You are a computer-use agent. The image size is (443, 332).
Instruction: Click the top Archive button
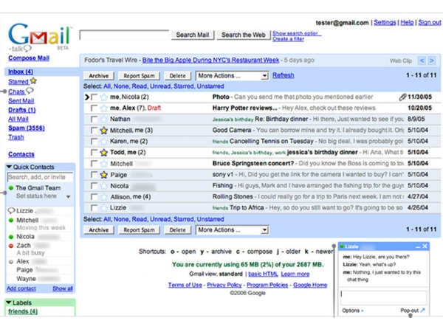point(99,76)
